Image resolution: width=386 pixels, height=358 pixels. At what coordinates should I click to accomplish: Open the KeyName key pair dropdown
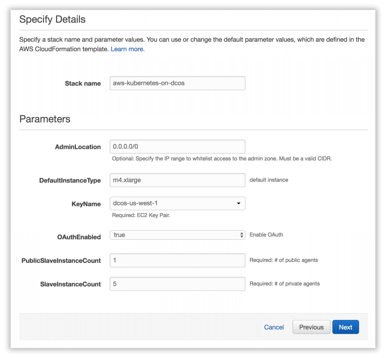pyautogui.click(x=177, y=204)
